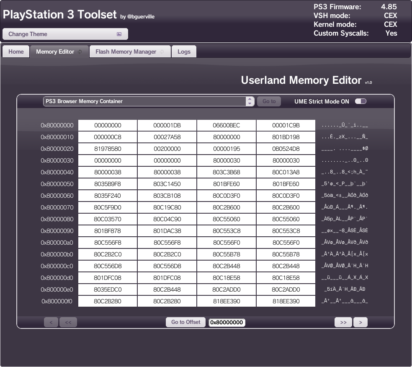Edit the hex cell 801DAC38
The width and height of the screenshot is (412, 367).
click(167, 231)
